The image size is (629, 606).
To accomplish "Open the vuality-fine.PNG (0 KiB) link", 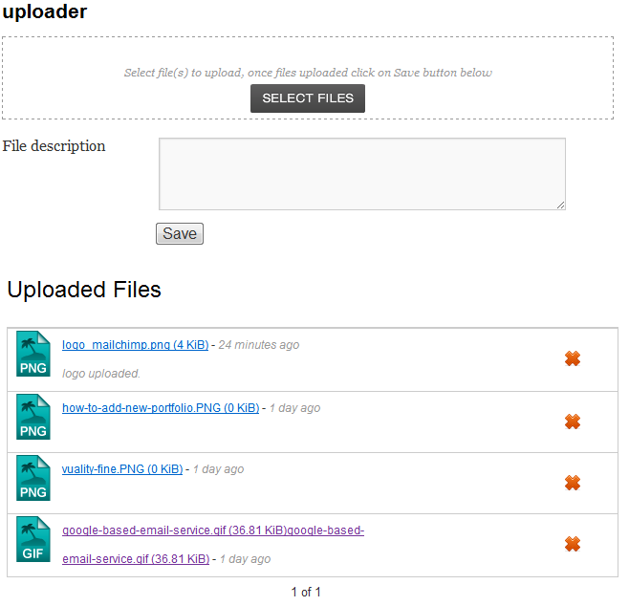I will pyautogui.click(x=122, y=469).
